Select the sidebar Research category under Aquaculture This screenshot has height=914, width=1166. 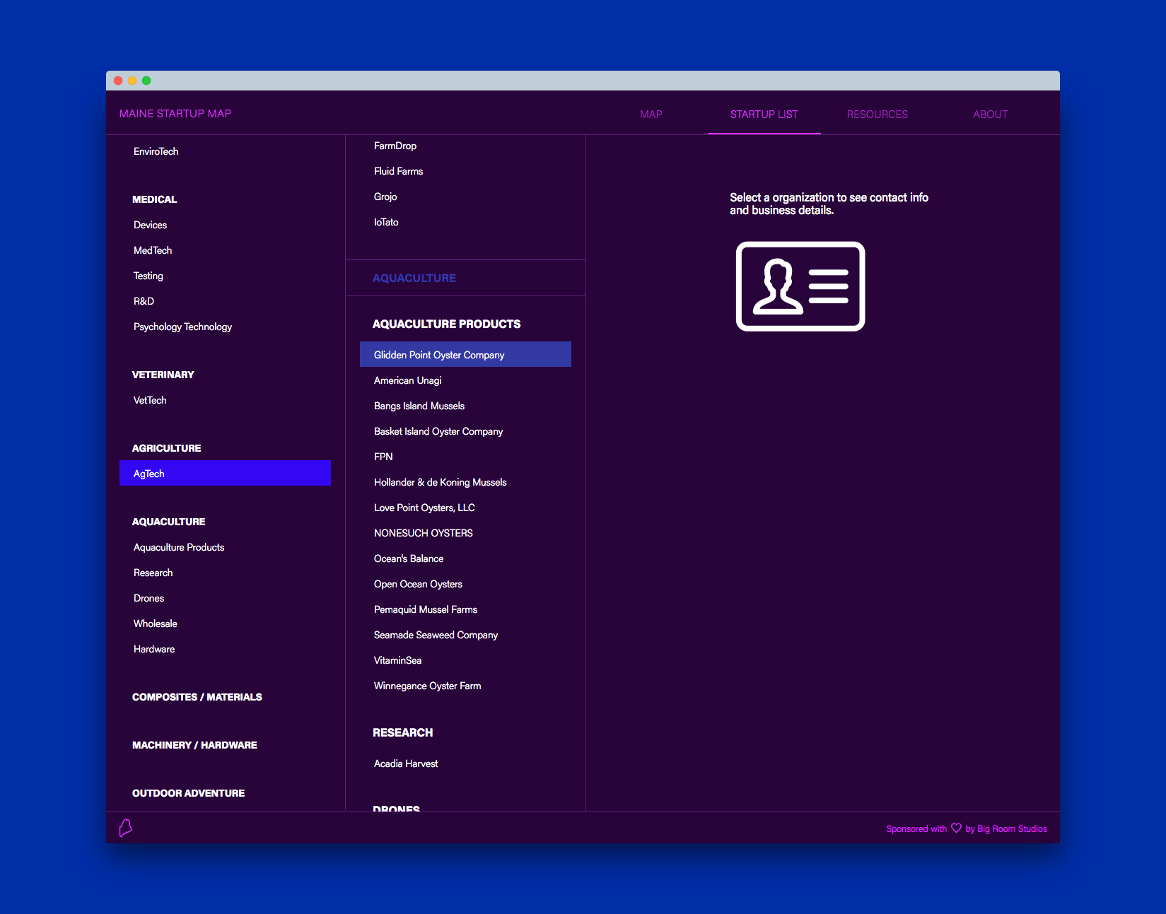pyautogui.click(x=153, y=573)
